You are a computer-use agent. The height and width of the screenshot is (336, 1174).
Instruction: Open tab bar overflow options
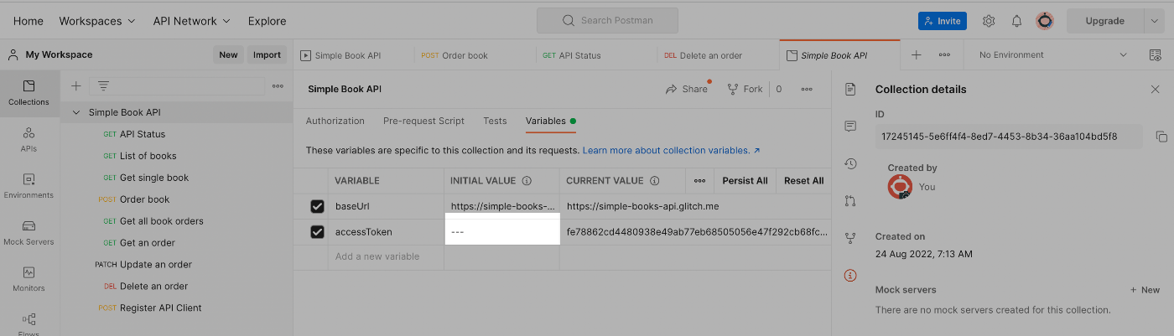click(944, 55)
